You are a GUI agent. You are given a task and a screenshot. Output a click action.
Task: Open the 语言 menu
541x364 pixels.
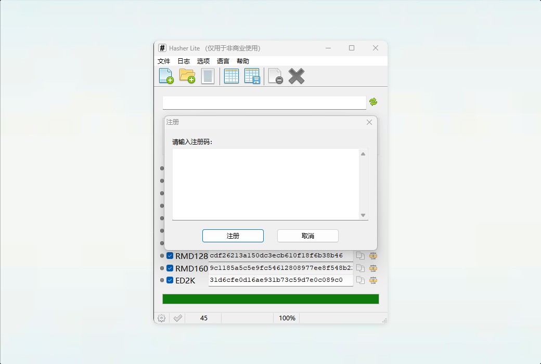click(223, 61)
